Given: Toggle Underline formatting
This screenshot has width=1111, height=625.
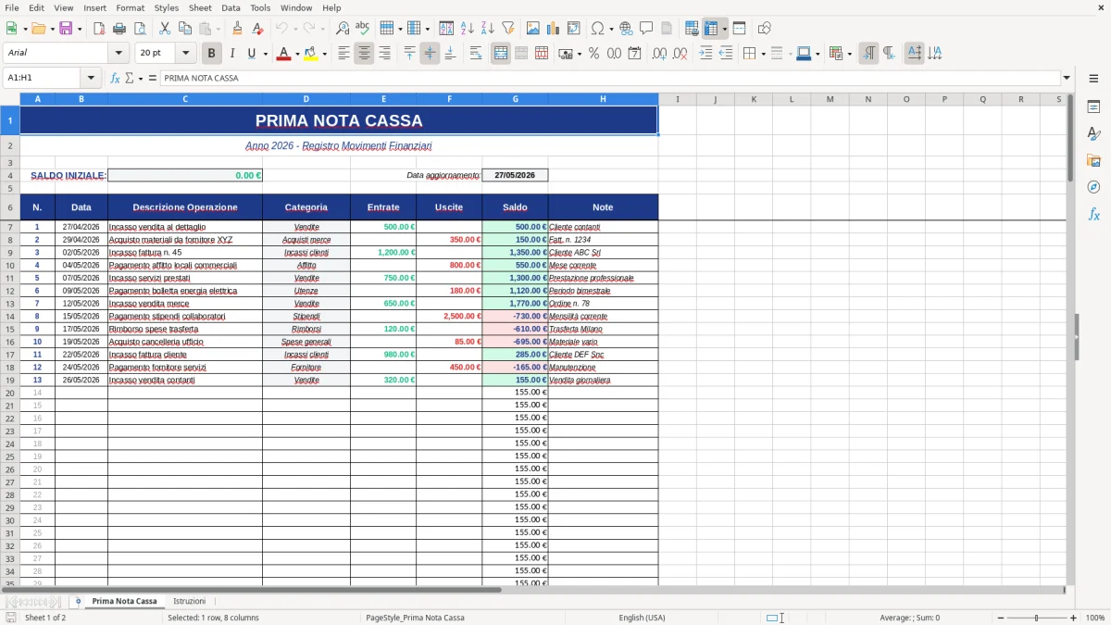Looking at the screenshot, I should point(251,54).
